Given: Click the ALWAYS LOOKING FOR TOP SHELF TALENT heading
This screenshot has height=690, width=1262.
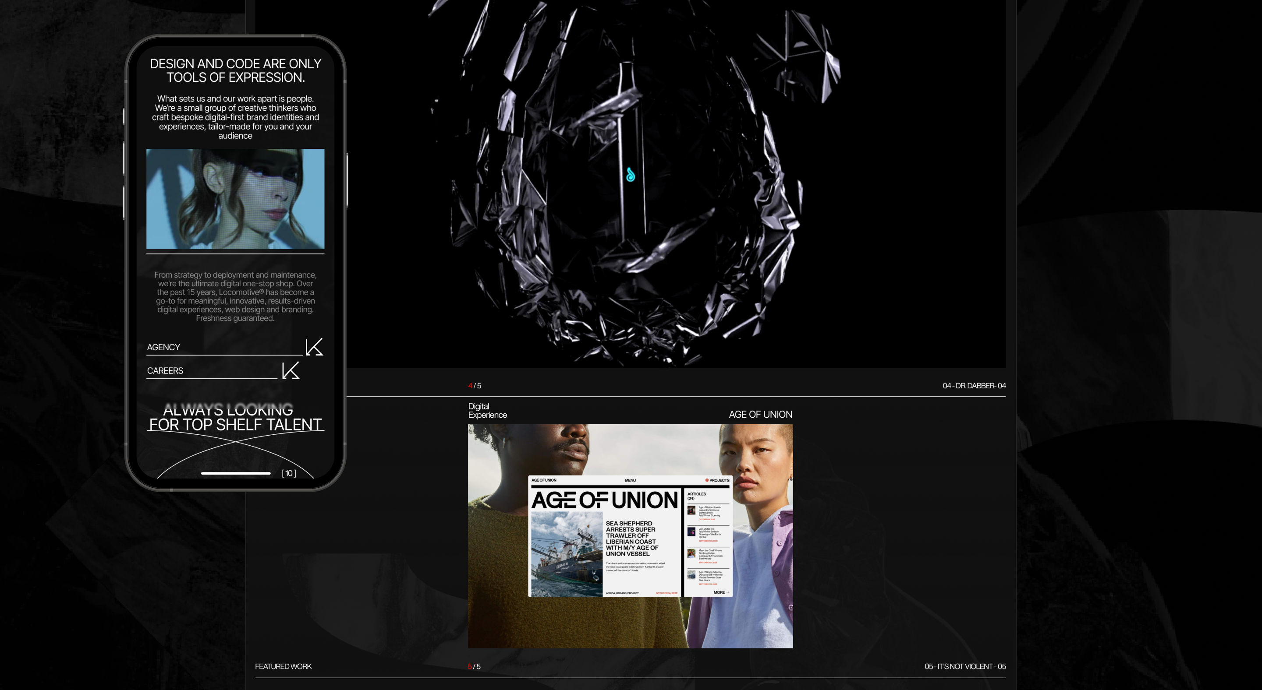Looking at the screenshot, I should click(x=235, y=417).
